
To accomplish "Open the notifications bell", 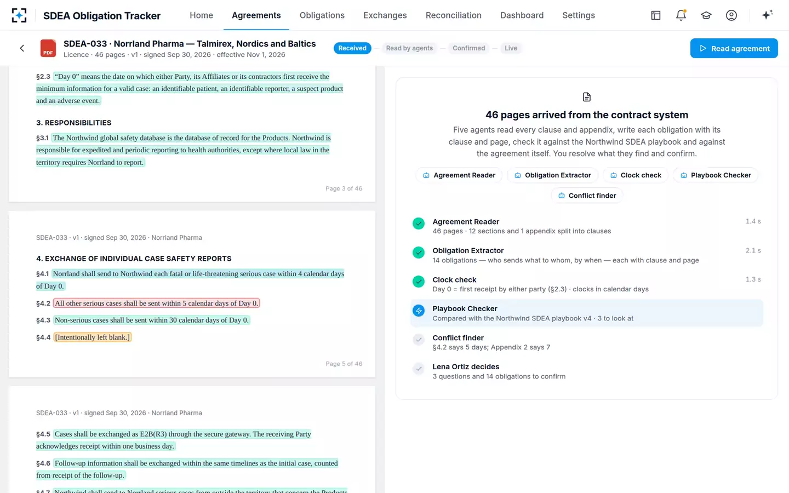I will 681,15.
